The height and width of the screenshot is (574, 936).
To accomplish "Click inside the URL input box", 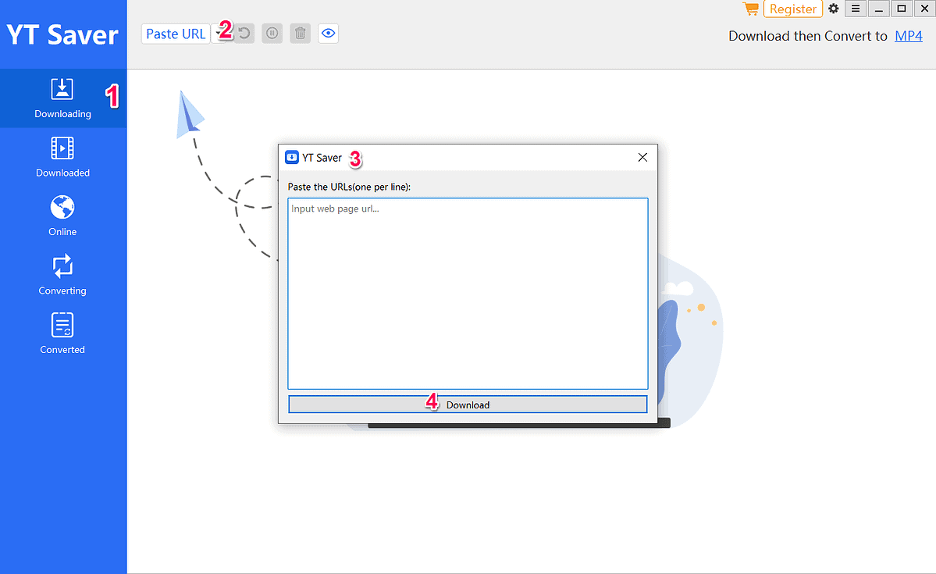I will (467, 293).
